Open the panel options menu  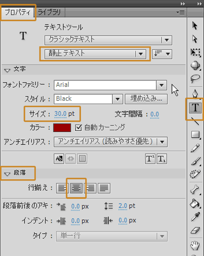[x=180, y=12]
